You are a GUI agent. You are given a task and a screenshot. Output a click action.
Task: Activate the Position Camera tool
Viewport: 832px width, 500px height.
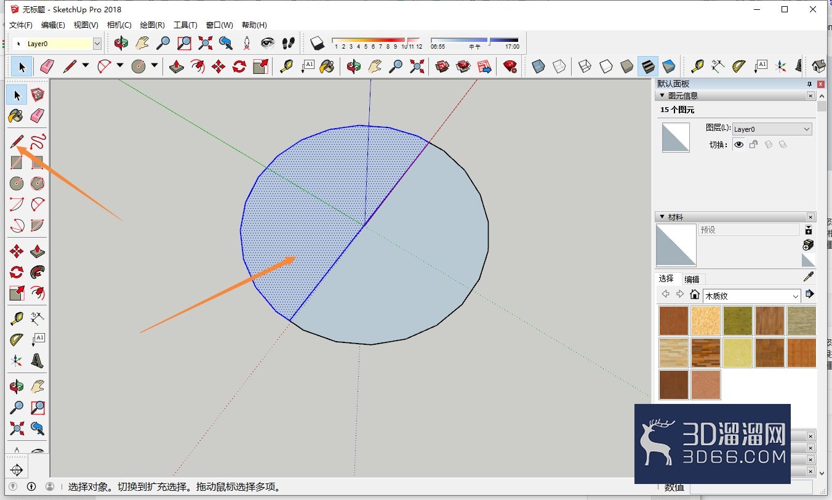247,43
